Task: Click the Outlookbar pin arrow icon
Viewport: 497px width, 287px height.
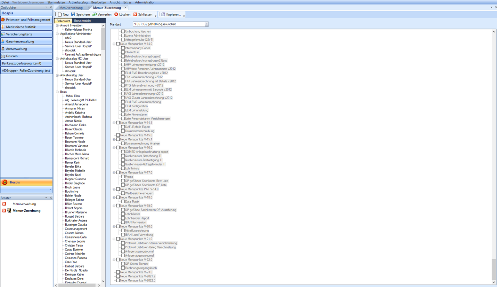Action: pyautogui.click(x=46, y=7)
